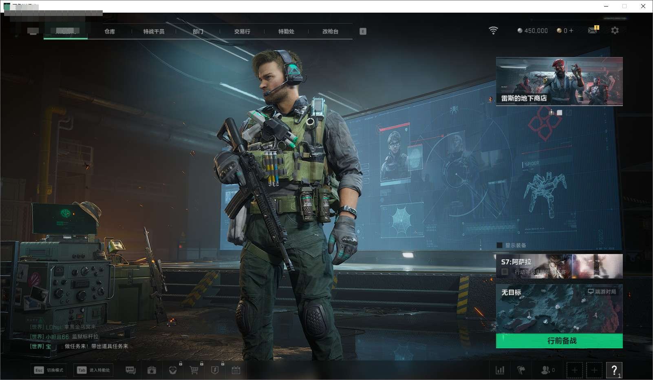The height and width of the screenshot is (380, 653).
Task: Close the game window
Action: [x=643, y=6]
